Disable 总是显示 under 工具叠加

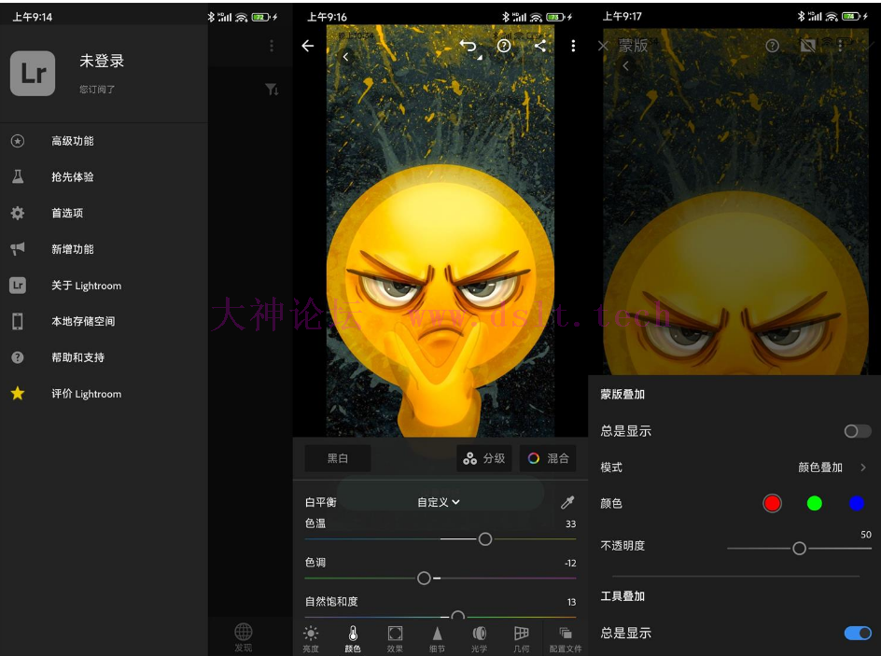coord(857,633)
